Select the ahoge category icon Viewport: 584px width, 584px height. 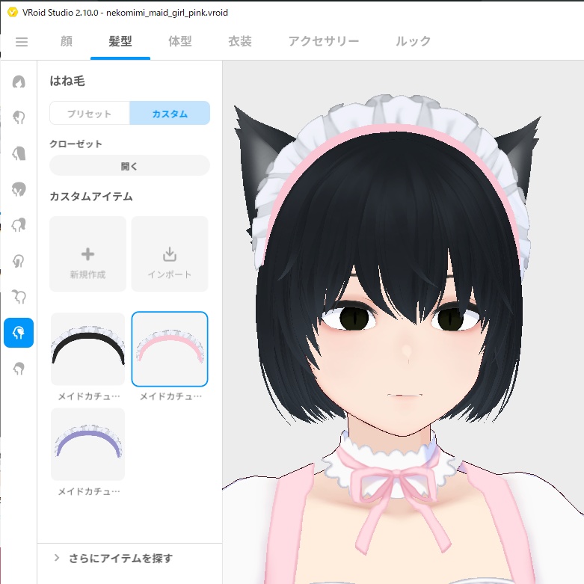[19, 297]
